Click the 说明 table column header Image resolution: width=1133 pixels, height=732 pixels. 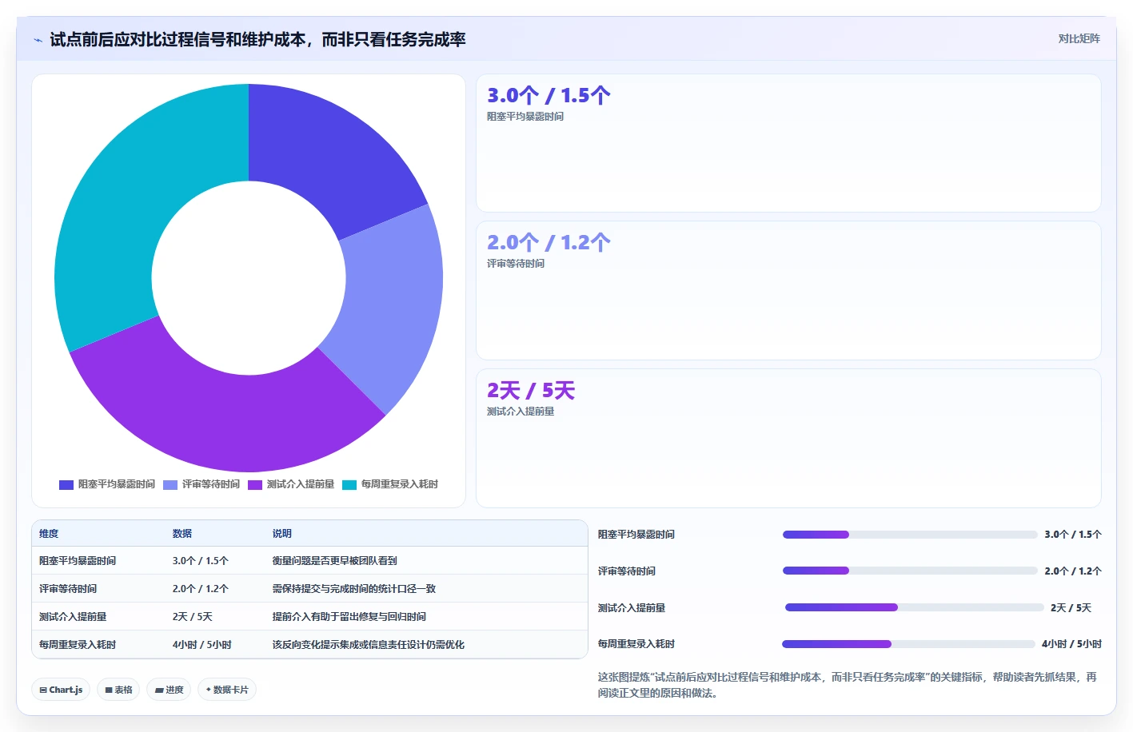tap(282, 534)
